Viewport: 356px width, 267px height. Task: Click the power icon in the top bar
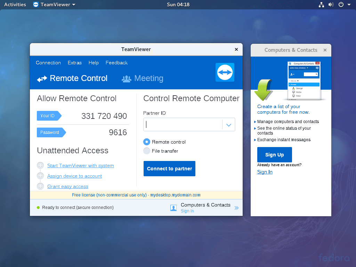click(341, 5)
